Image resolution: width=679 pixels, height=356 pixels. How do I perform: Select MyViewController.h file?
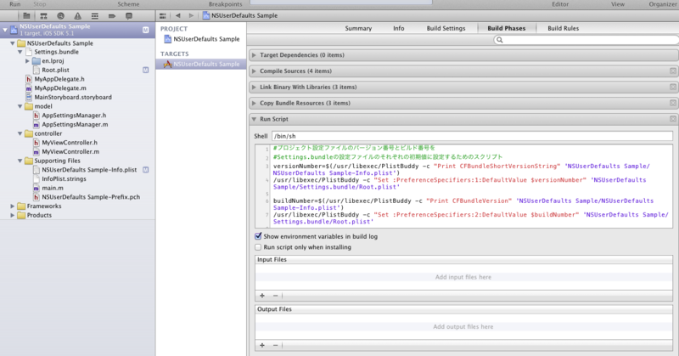[70, 143]
